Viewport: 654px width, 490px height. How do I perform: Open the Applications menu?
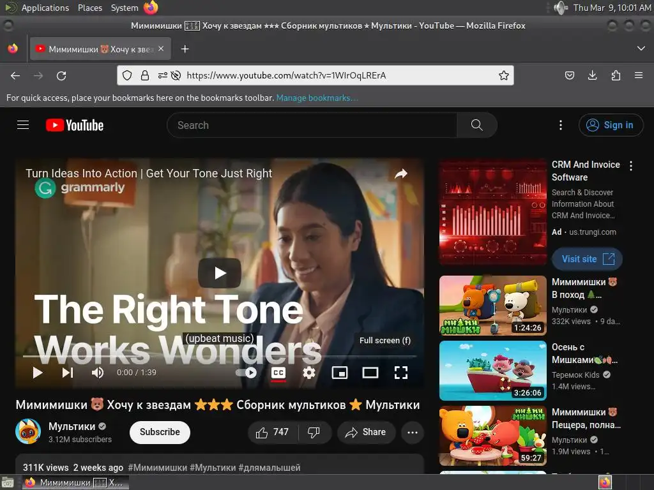tap(45, 8)
